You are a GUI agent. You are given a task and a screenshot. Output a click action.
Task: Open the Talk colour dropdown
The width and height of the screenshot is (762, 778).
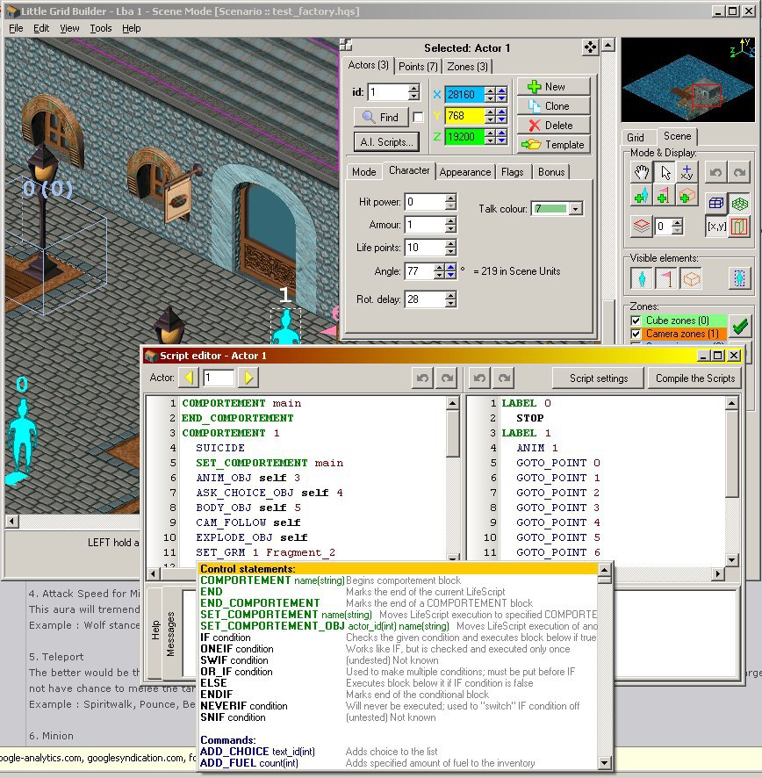[x=575, y=209]
